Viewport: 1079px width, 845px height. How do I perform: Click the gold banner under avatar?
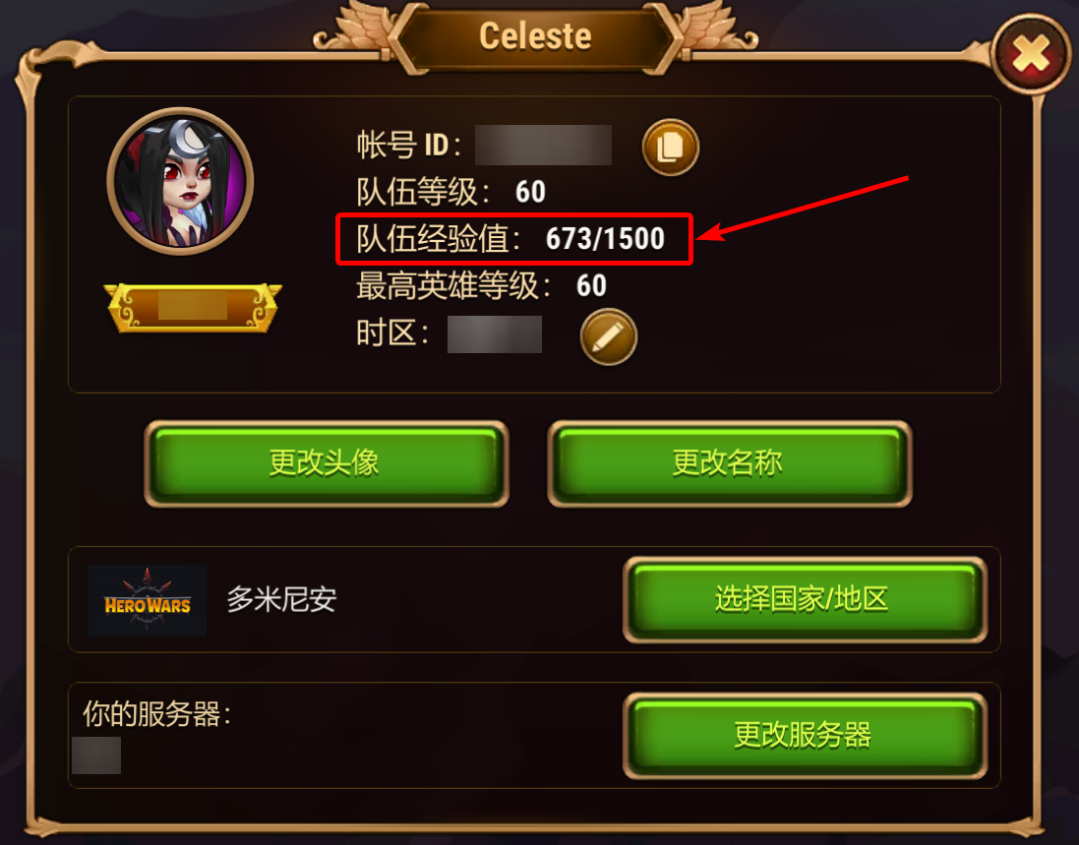(193, 307)
